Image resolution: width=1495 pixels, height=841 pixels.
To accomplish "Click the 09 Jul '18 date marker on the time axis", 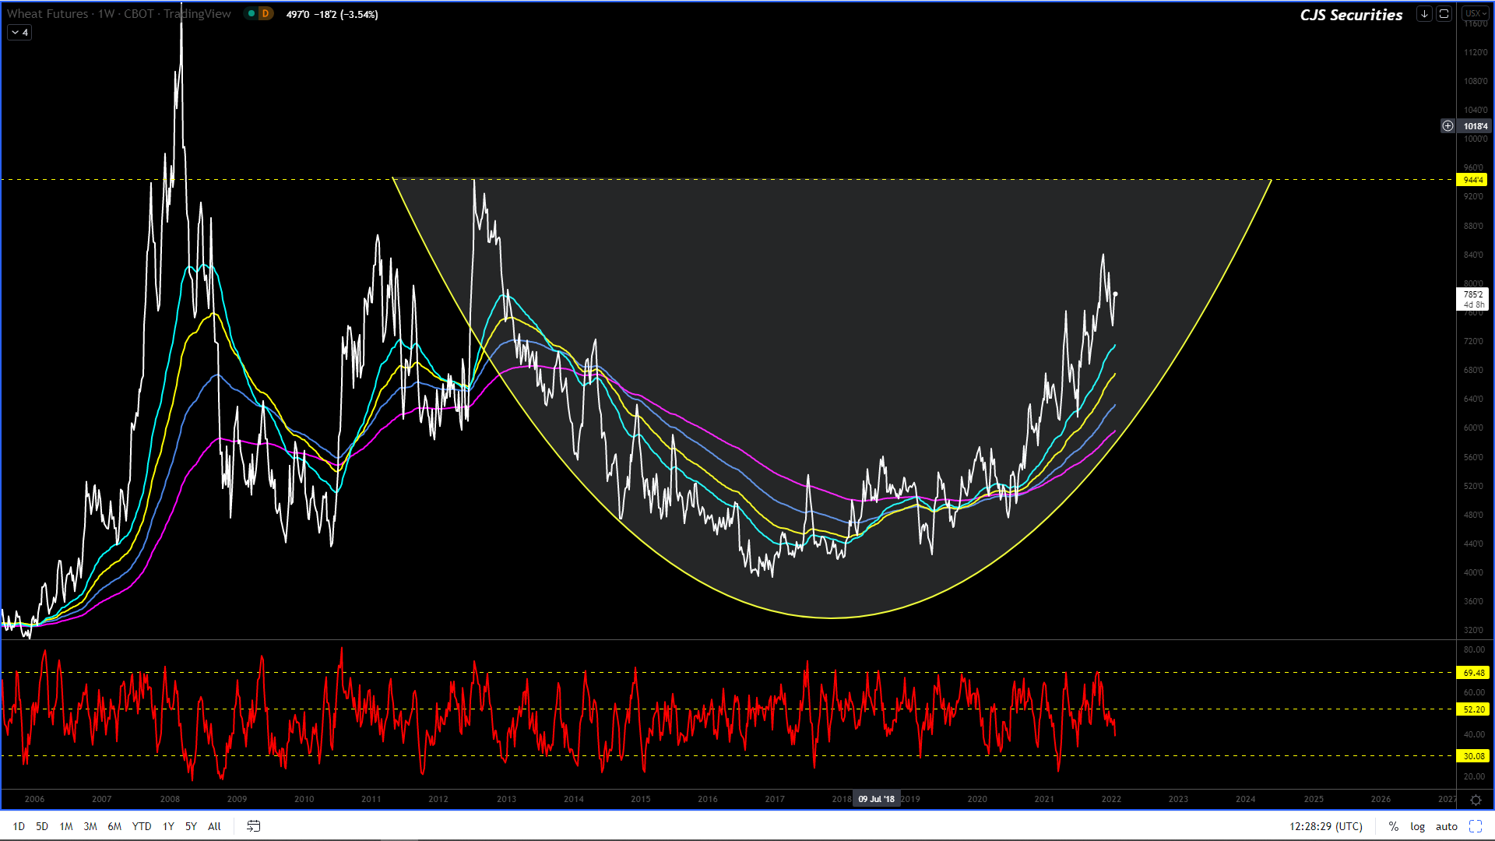I will click(x=876, y=799).
